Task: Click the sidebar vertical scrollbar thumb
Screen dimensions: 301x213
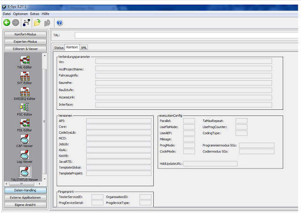Action: tap(45, 122)
